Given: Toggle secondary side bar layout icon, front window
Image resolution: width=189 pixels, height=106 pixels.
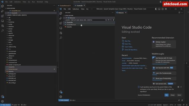Looking at the screenshot, I should [163, 9].
